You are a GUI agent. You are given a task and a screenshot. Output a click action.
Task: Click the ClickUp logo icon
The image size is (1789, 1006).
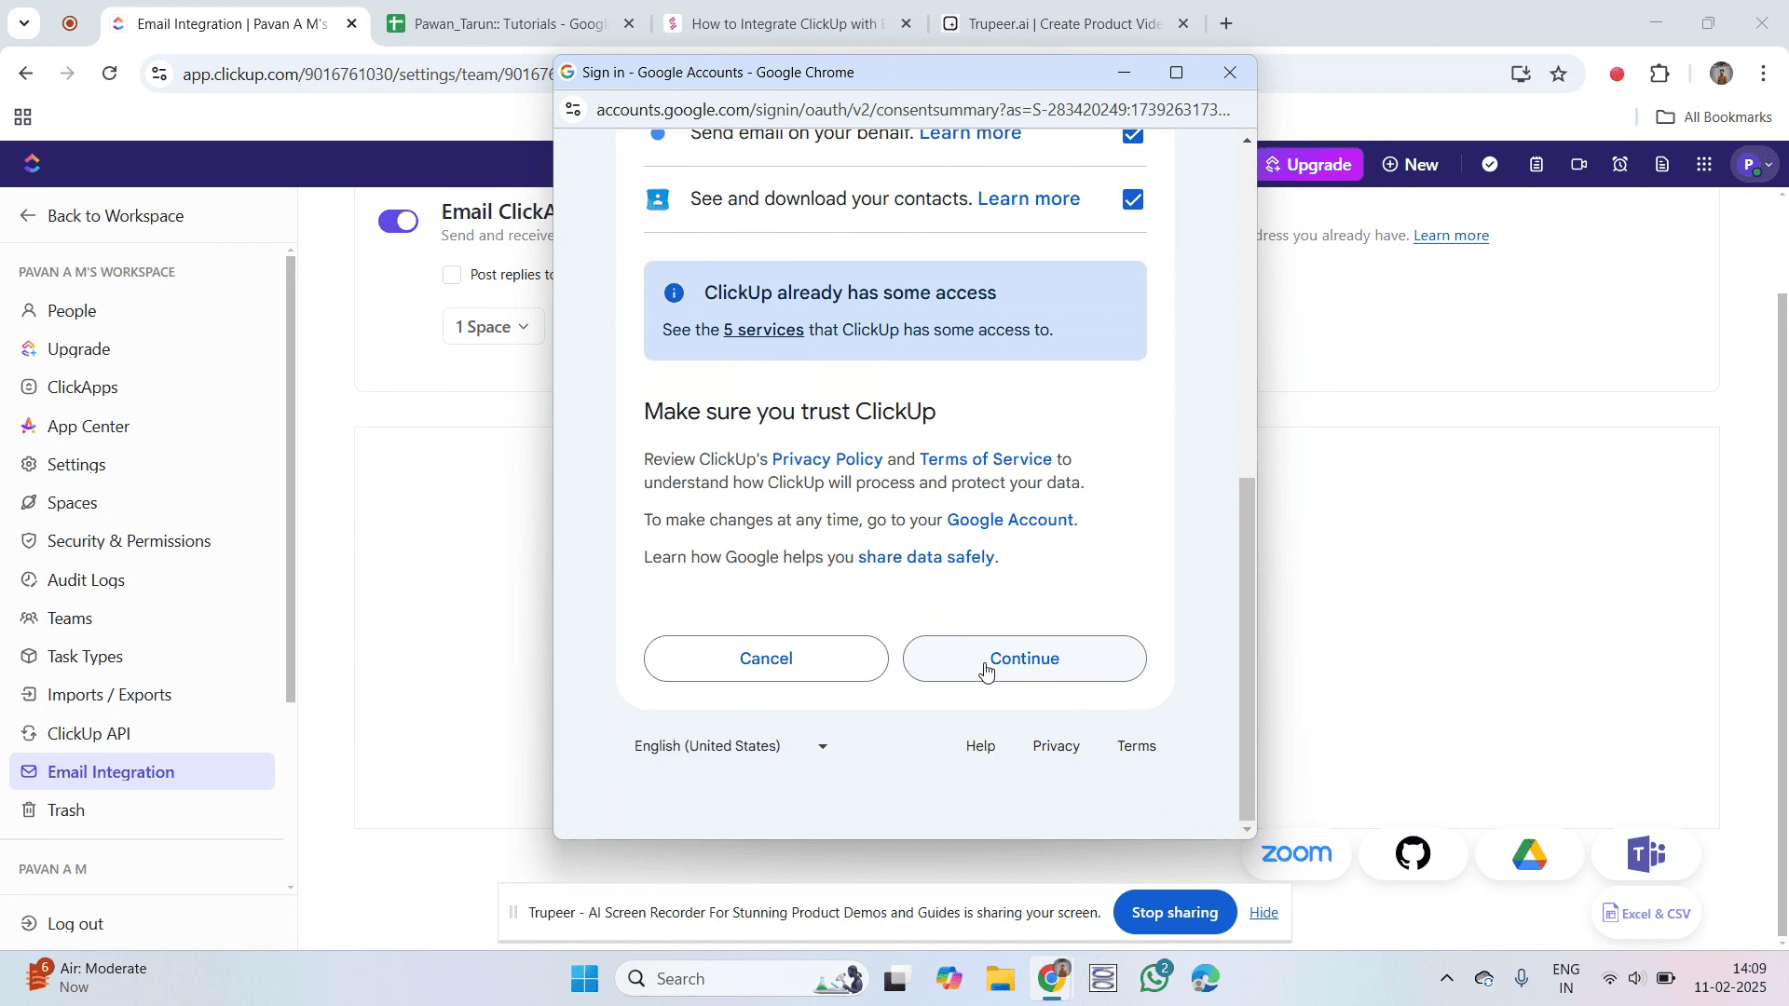pyautogui.click(x=33, y=164)
